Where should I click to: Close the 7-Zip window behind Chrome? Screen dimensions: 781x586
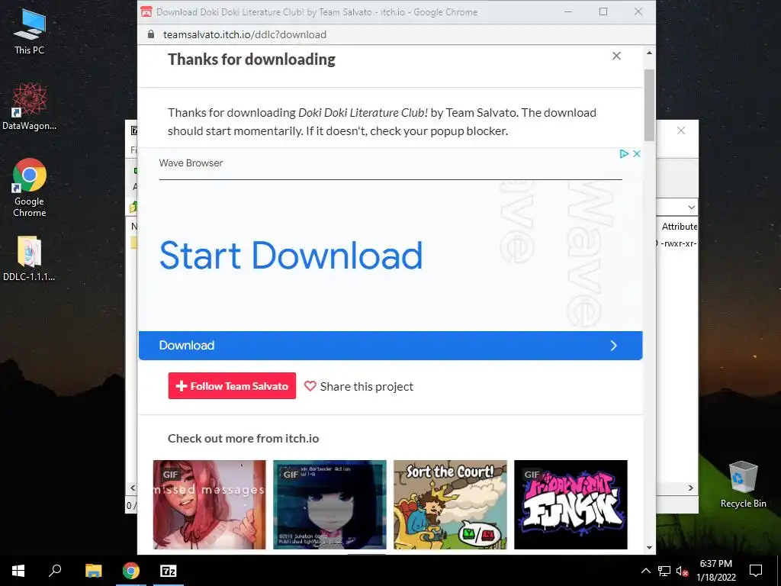[x=681, y=130]
